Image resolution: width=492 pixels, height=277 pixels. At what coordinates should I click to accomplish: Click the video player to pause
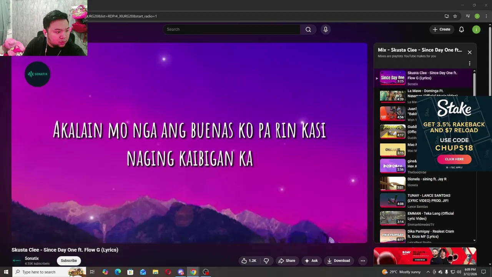(189, 143)
